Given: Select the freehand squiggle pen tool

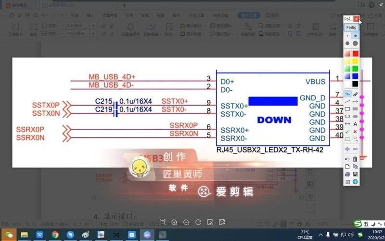Looking at the screenshot, I should [347, 94].
